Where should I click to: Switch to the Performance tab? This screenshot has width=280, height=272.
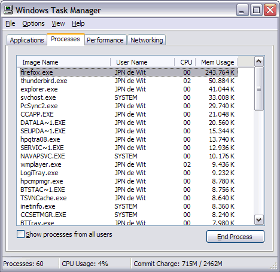pyautogui.click(x=105, y=40)
